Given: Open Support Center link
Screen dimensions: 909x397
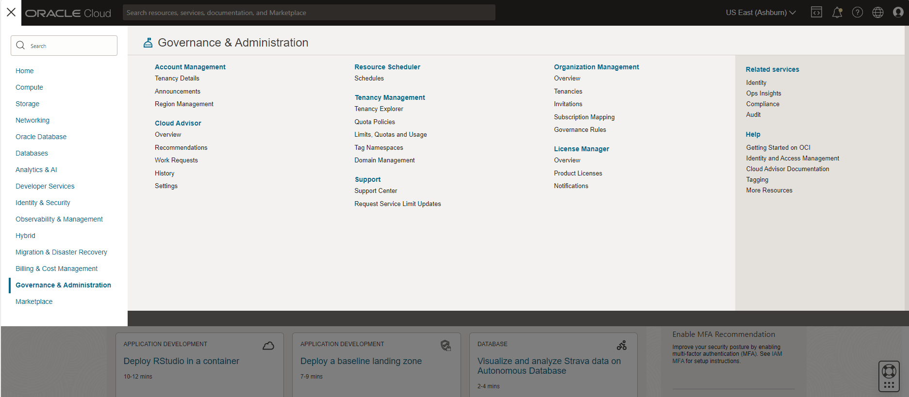Looking at the screenshot, I should click(x=376, y=191).
